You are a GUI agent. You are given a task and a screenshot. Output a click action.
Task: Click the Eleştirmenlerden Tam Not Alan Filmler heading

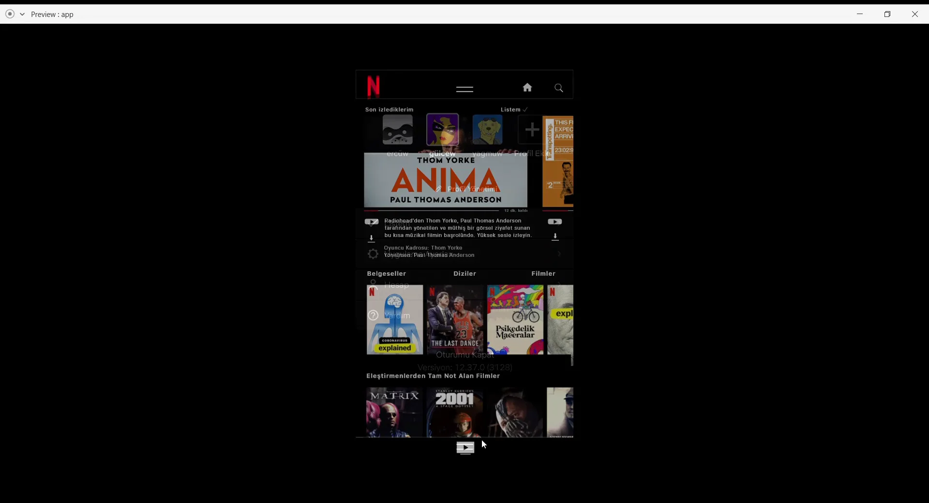pos(433,376)
